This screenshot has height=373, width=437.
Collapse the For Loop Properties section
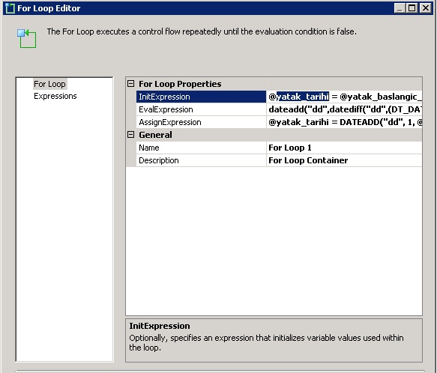[130, 84]
